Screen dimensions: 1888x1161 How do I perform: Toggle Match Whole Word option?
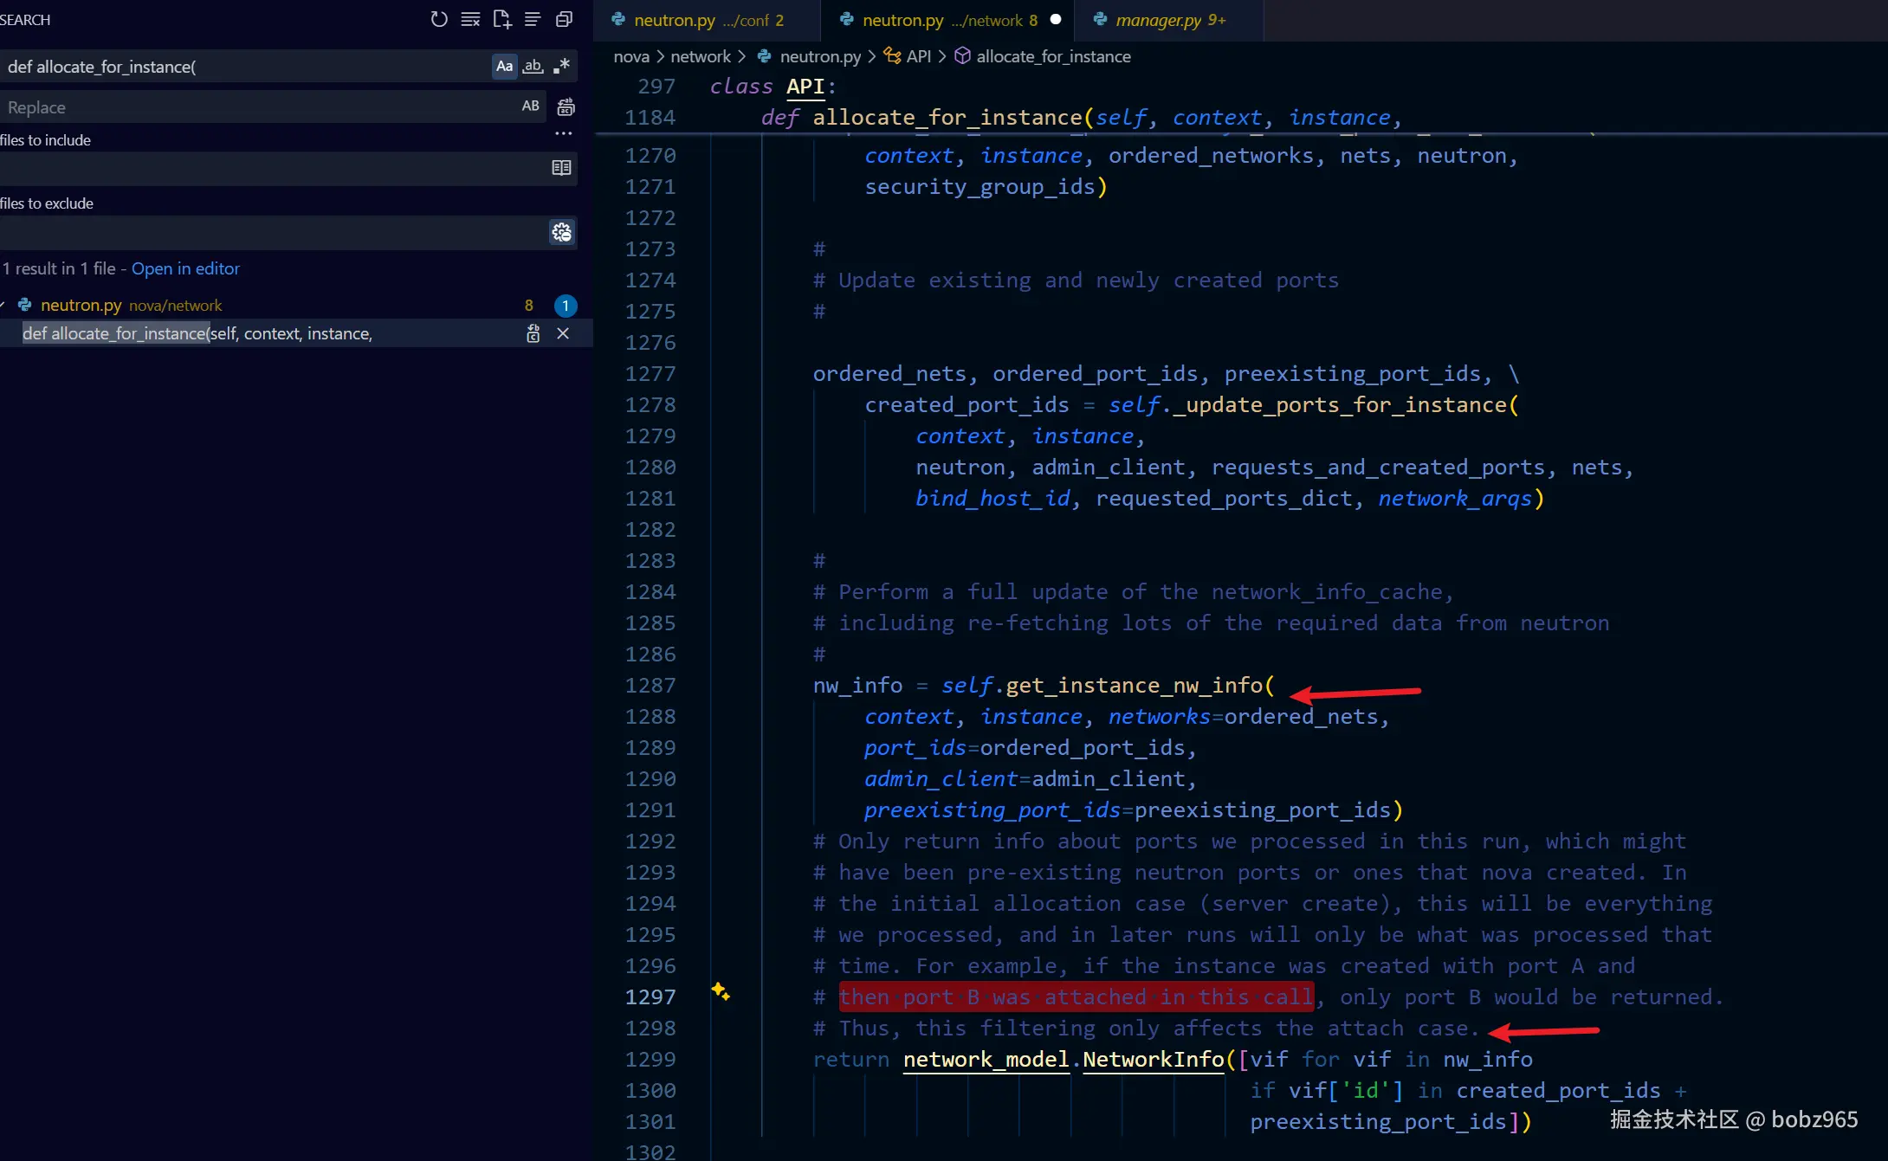[533, 66]
